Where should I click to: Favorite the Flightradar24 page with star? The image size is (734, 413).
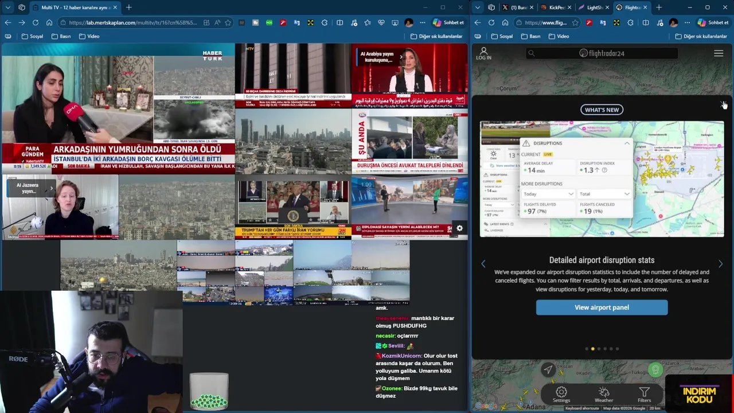pos(576,22)
